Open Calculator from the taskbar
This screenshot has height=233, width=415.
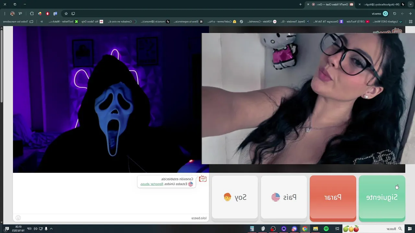tap(252, 229)
